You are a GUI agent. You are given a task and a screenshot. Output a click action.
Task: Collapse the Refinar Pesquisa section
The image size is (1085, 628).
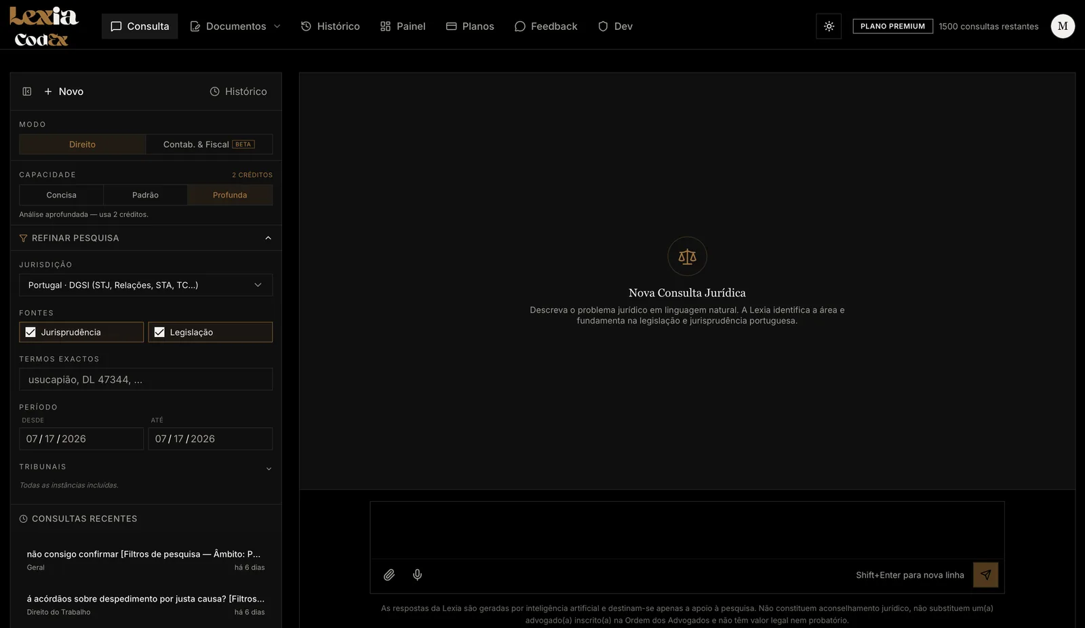click(x=268, y=238)
